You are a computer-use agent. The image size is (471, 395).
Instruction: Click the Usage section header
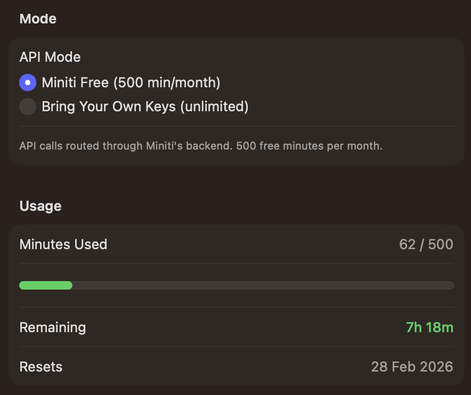click(40, 206)
